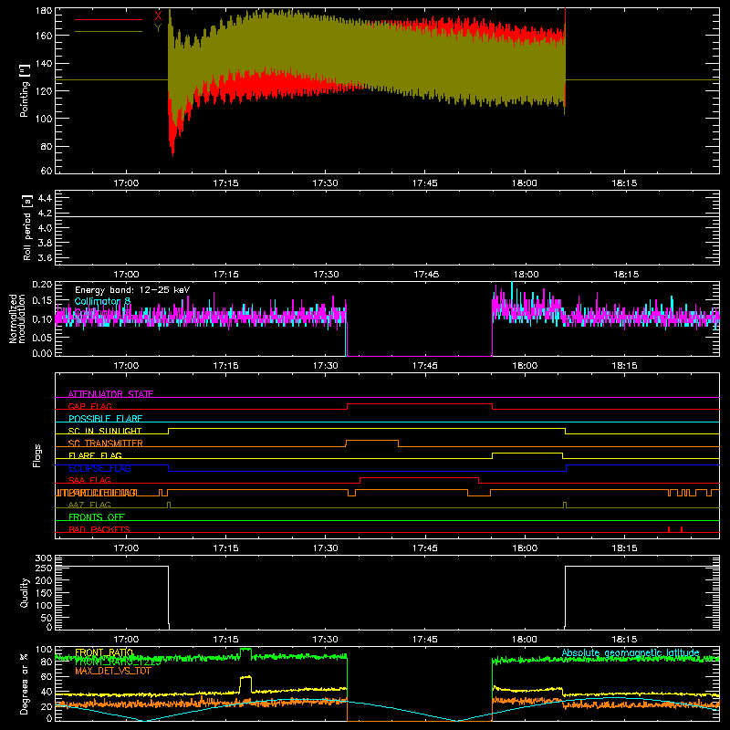Click 17:15 under the Quality plot
This screenshot has width=730, height=730.
coord(225,640)
